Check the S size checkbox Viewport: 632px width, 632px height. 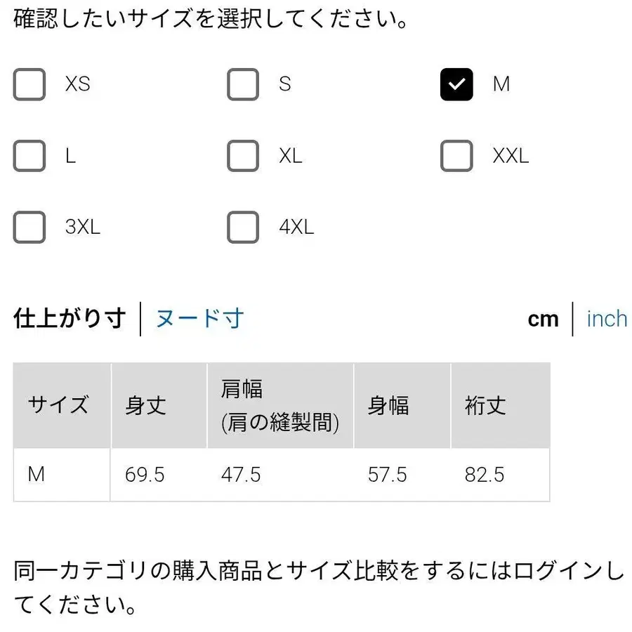tap(242, 84)
